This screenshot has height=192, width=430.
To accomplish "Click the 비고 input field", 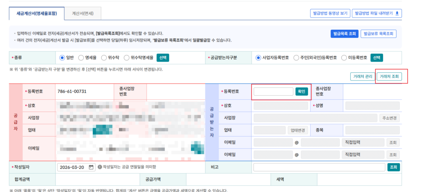I will [320, 167].
